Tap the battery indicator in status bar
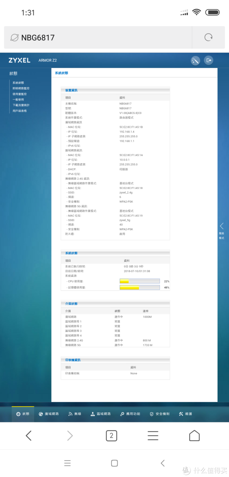Screen dimensions: 229x477 212,12
